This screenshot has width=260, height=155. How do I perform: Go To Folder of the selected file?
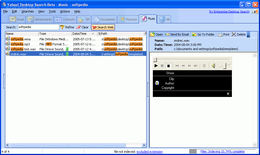click(x=203, y=34)
